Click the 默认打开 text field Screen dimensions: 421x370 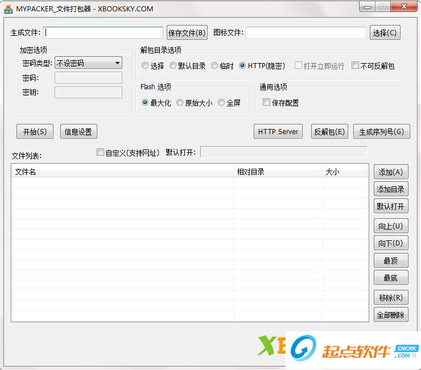pos(283,152)
